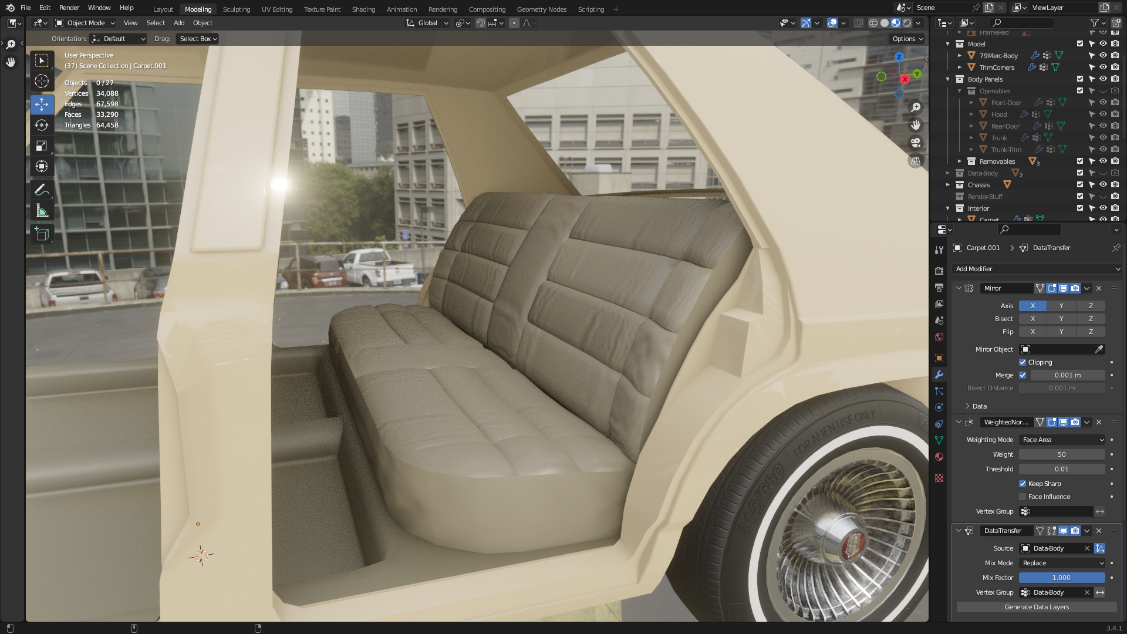Enable the Face Influence checkbox

pos(1023,497)
